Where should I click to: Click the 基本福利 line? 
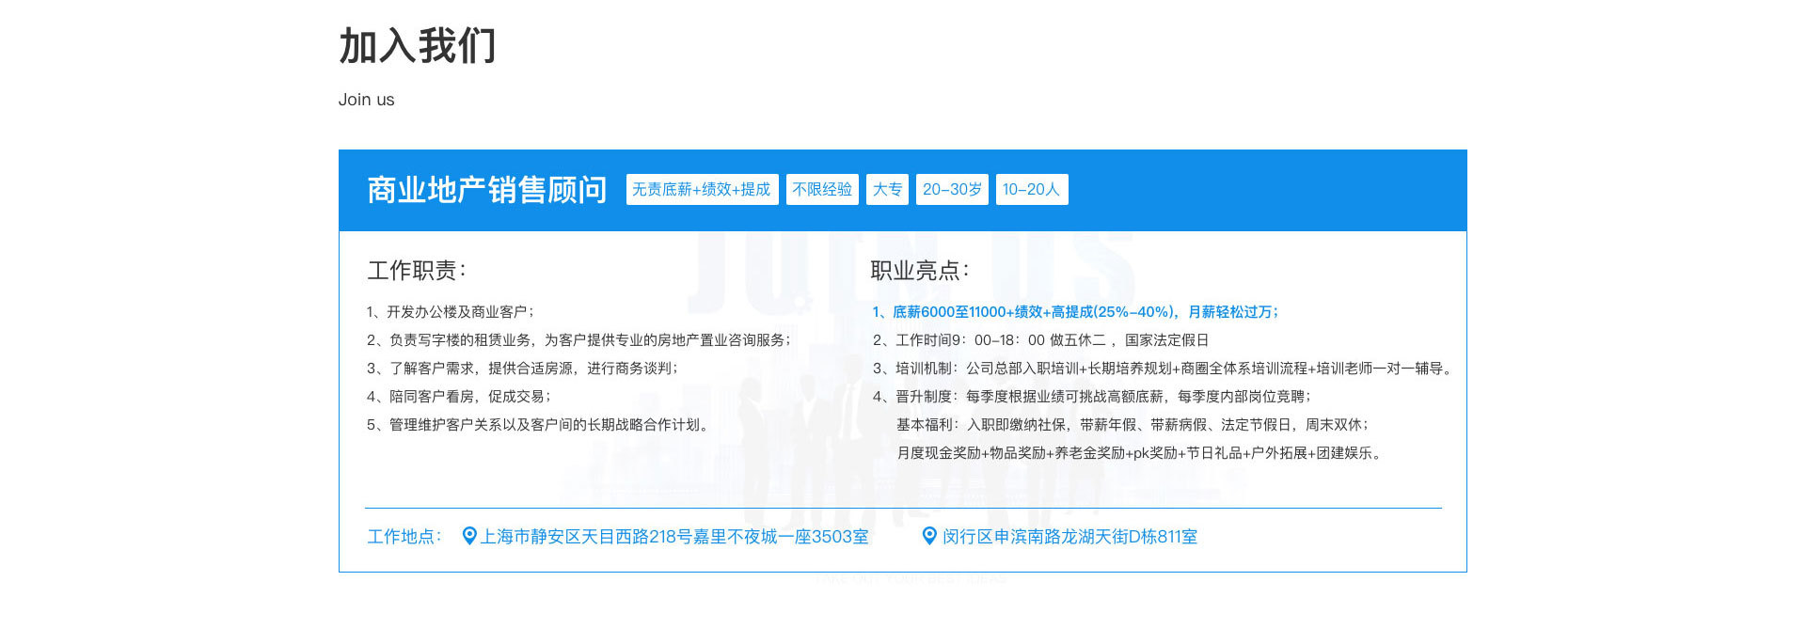tap(1133, 425)
